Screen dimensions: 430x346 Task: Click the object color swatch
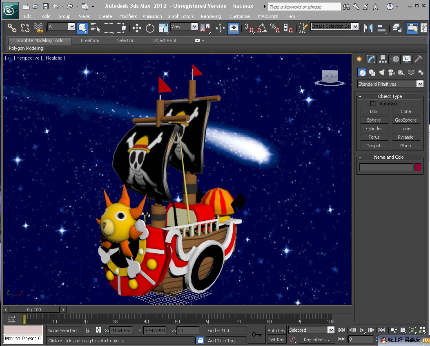pyautogui.click(x=418, y=167)
